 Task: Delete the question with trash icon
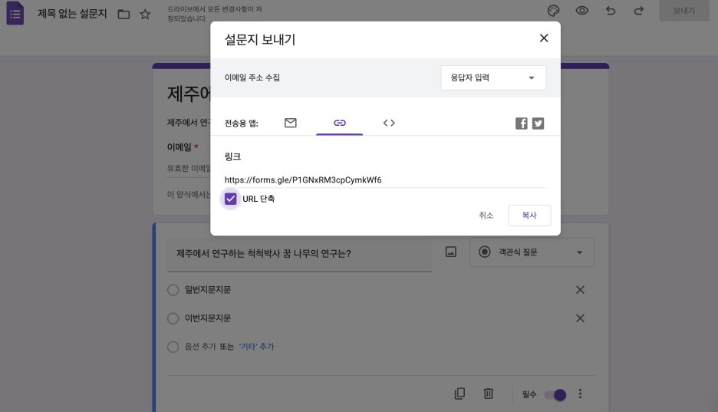tap(488, 394)
